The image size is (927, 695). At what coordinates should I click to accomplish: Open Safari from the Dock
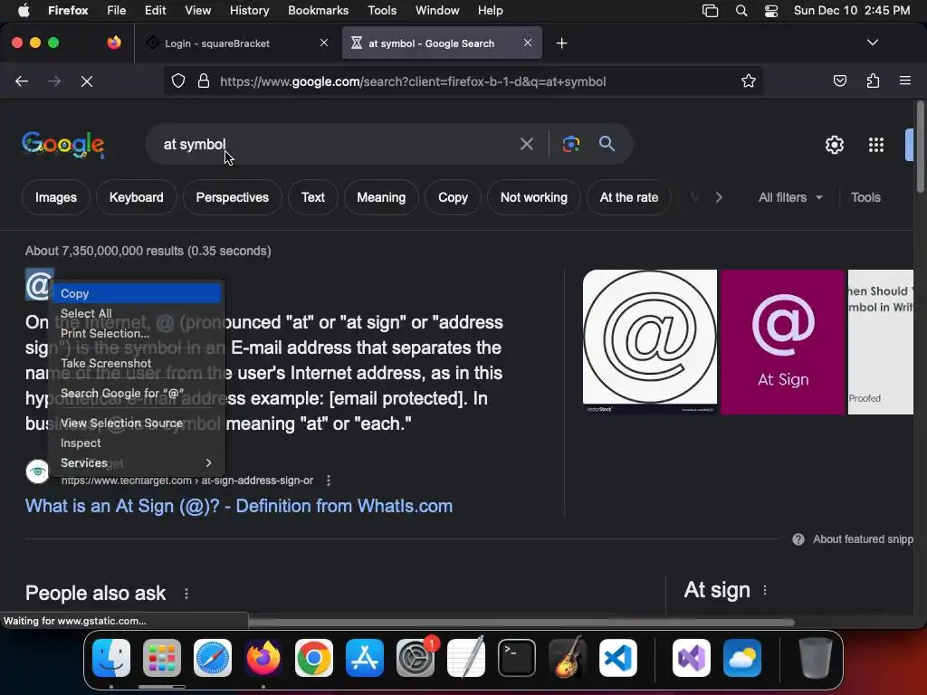212,658
